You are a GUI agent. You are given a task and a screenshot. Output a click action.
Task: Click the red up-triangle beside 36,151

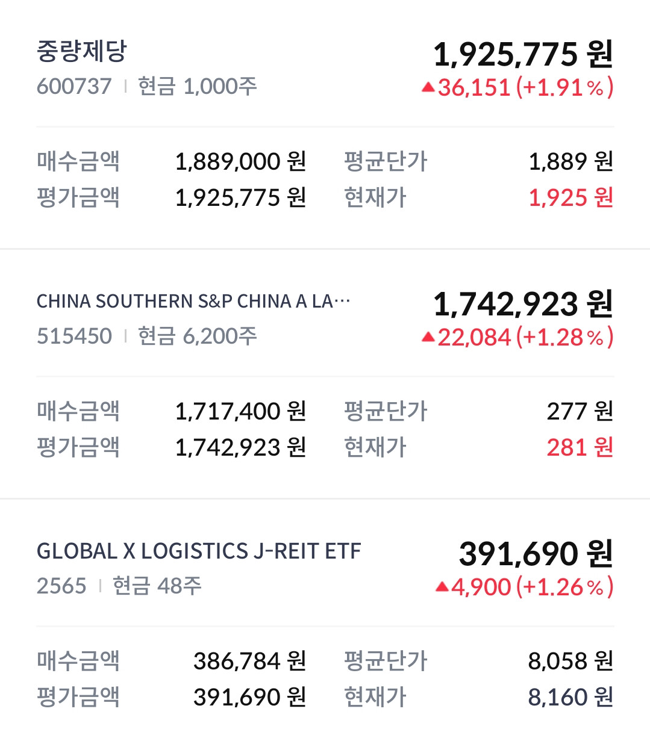(x=428, y=88)
